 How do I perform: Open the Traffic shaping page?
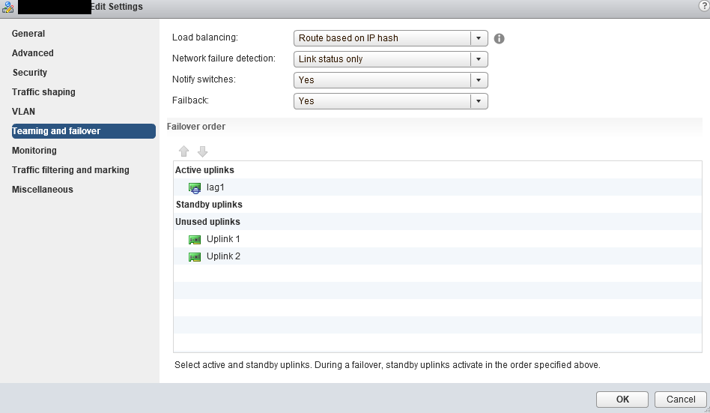click(43, 92)
